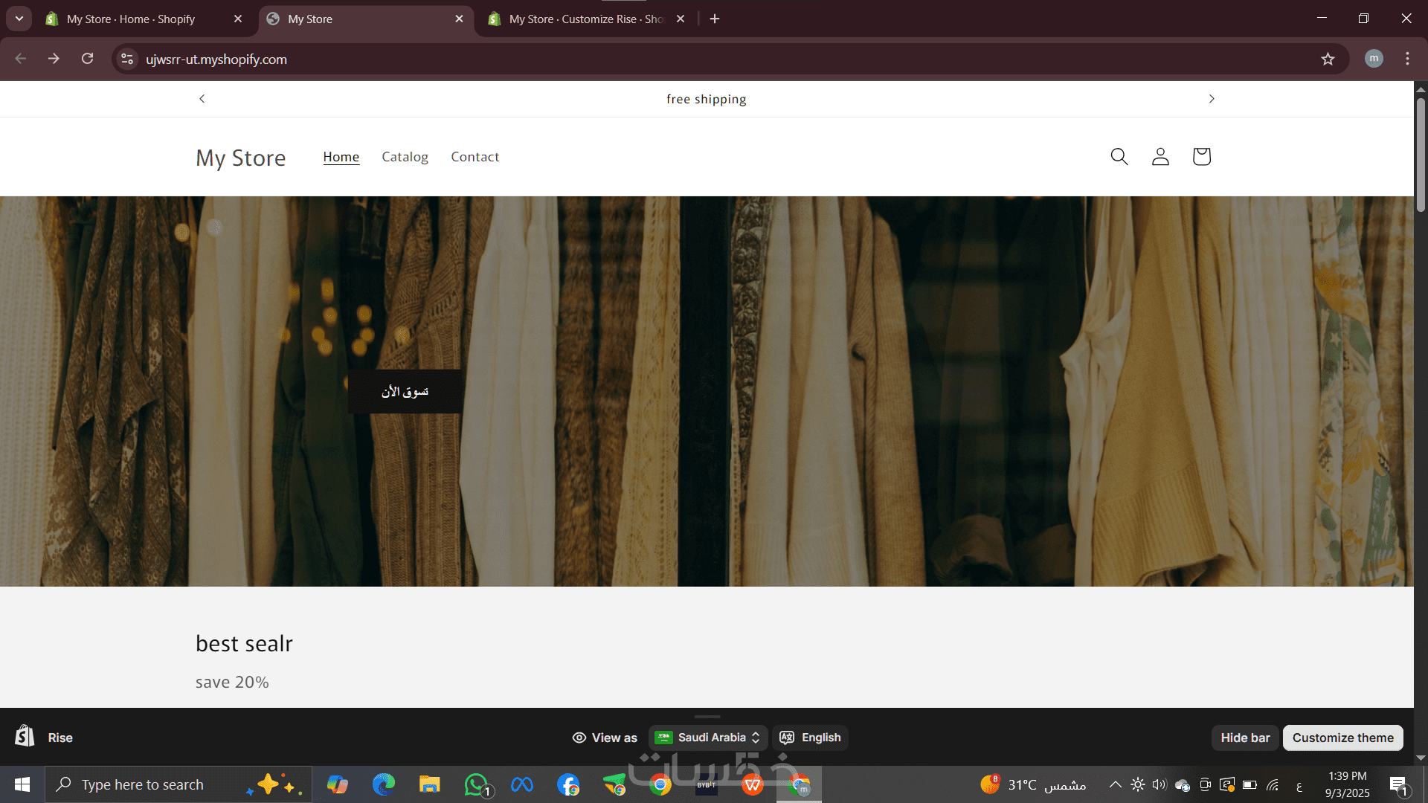Open Chrome profile avatar icon

click(x=1374, y=59)
